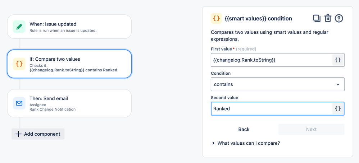Click the orange braces icon in panel header

tap(217, 18)
